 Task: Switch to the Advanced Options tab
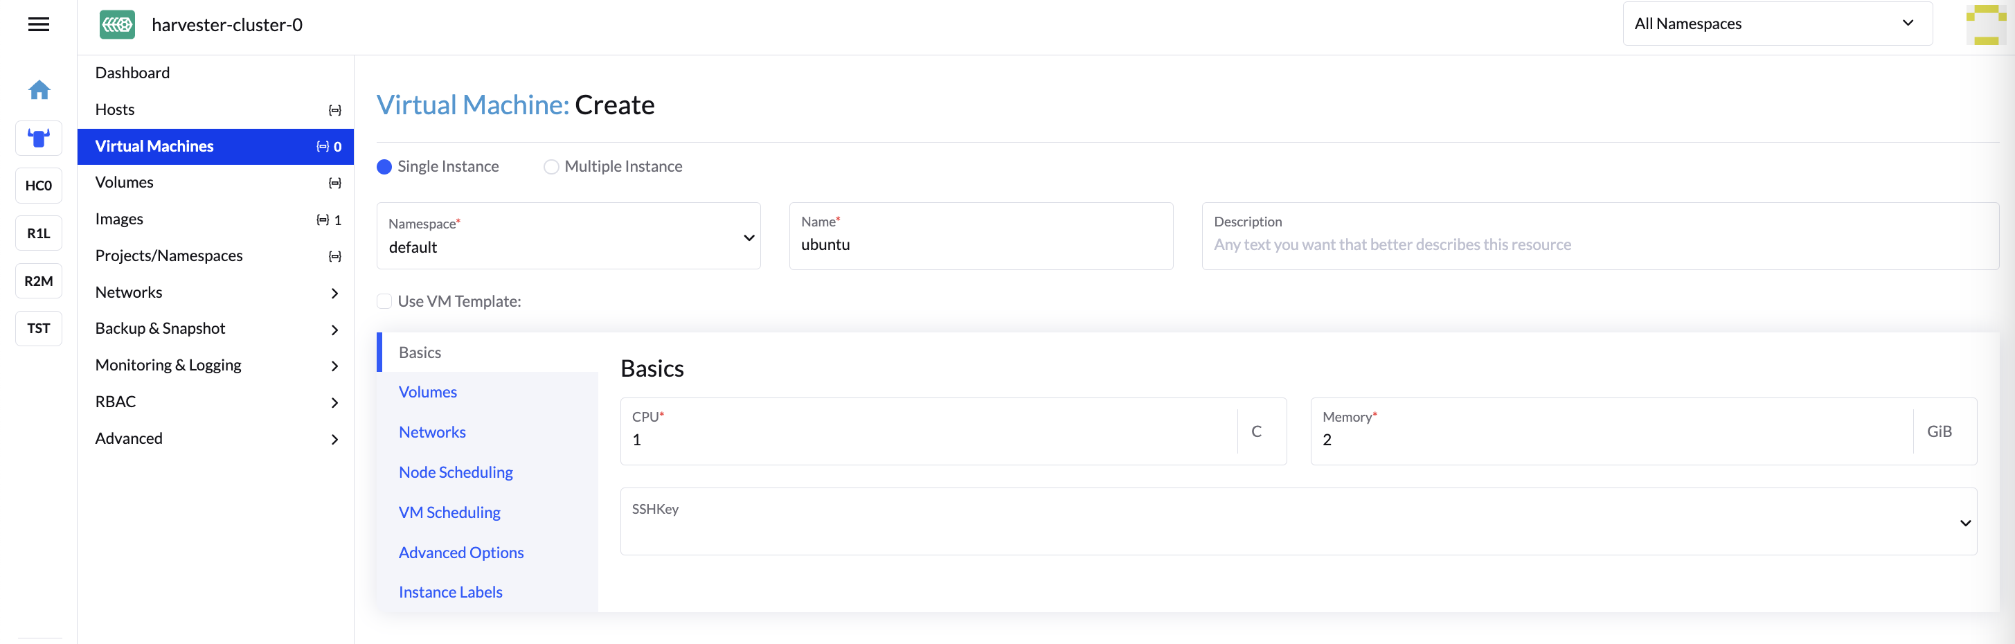pyautogui.click(x=460, y=553)
